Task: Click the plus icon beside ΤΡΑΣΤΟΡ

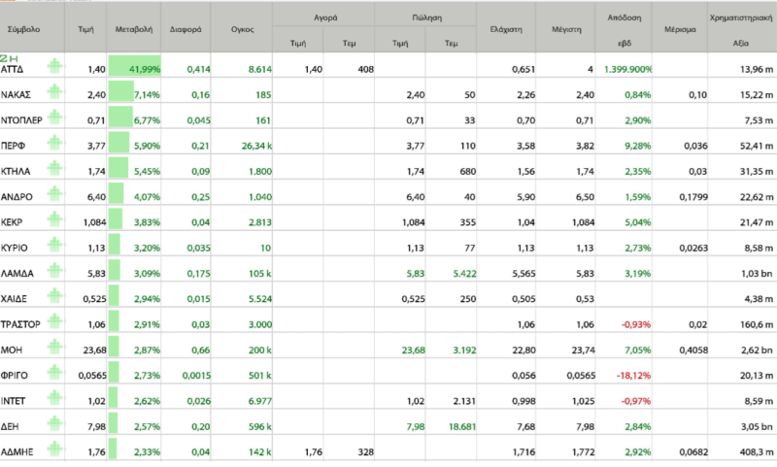Action: (55, 323)
